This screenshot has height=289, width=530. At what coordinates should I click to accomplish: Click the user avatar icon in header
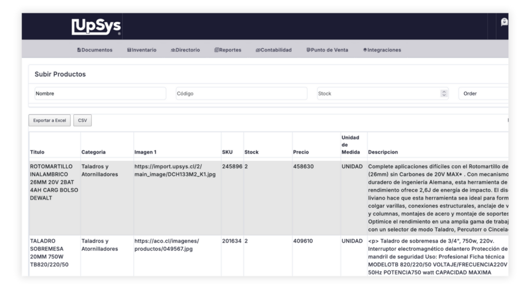click(x=504, y=22)
